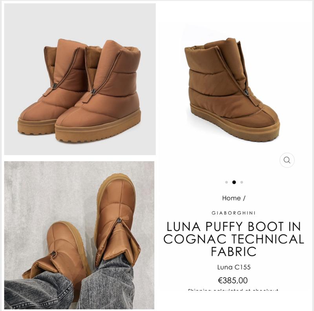The height and width of the screenshot is (311, 314).
Task: Select the third carousel dot
Action: (x=242, y=182)
